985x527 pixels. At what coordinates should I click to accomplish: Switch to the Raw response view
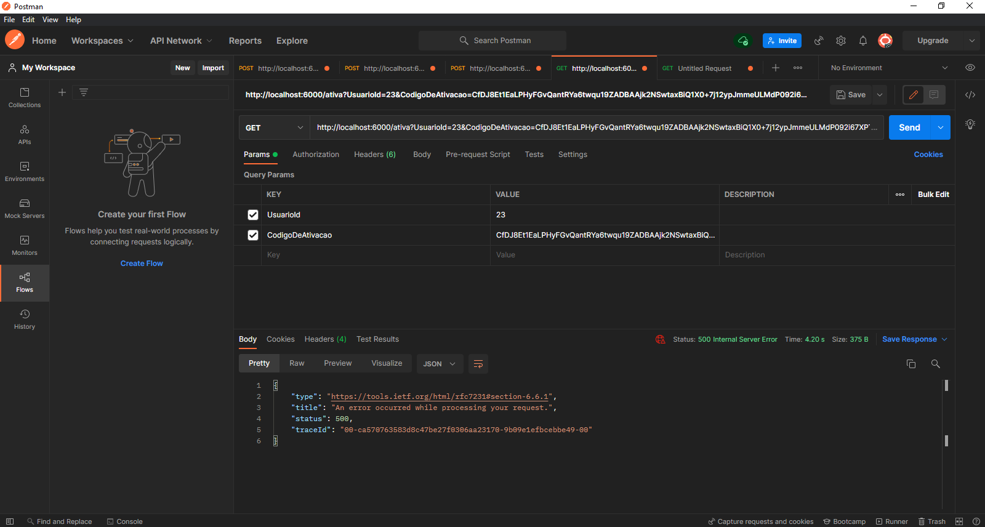point(297,363)
